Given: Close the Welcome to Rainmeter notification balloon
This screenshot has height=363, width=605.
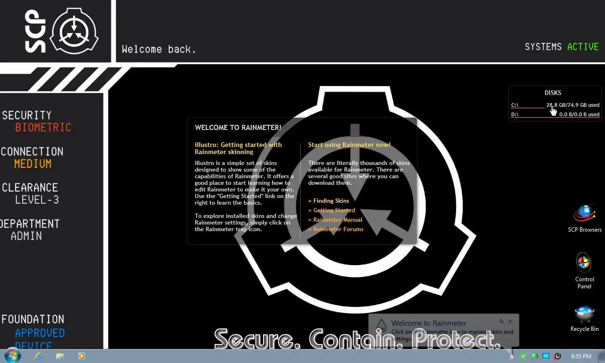Looking at the screenshot, I should pyautogui.click(x=510, y=321).
